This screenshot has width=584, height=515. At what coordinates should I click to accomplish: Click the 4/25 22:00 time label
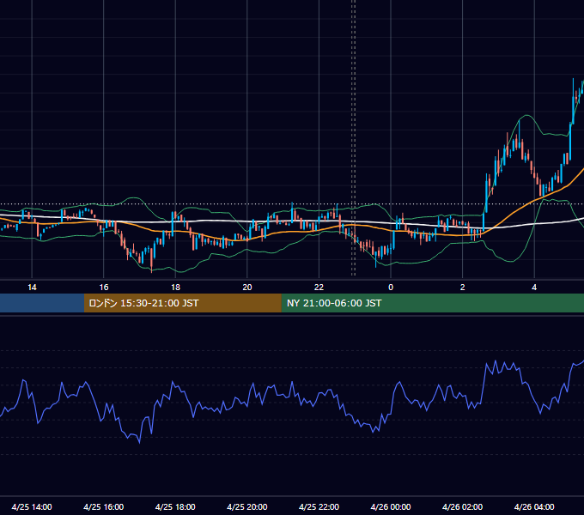(319, 506)
